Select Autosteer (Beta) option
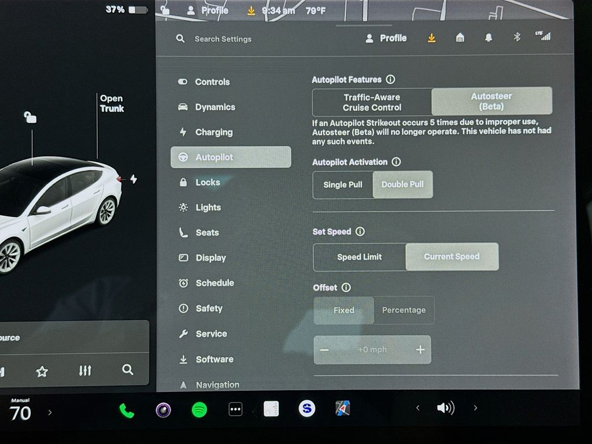This screenshot has height=444, width=592. (491, 101)
